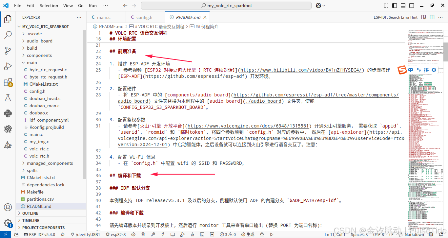The height and width of the screenshot is (238, 448).
Task: Open the Python view in activity bar
Action: (x=8, y=113)
